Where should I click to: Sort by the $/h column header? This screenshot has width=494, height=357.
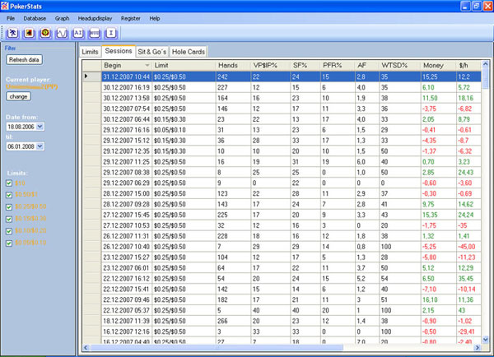[468, 65]
